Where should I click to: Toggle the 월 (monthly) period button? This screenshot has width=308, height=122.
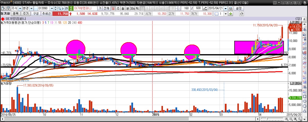(x=123, y=8)
